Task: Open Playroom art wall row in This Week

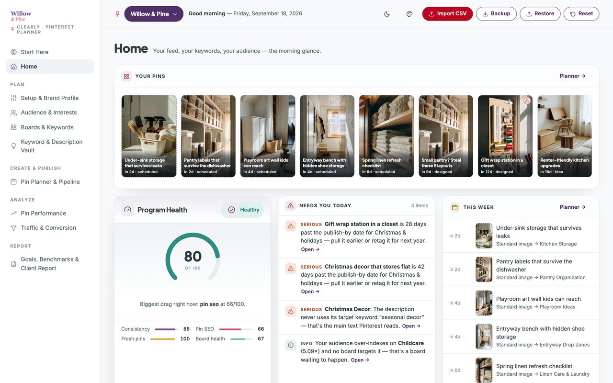Action: [521, 303]
